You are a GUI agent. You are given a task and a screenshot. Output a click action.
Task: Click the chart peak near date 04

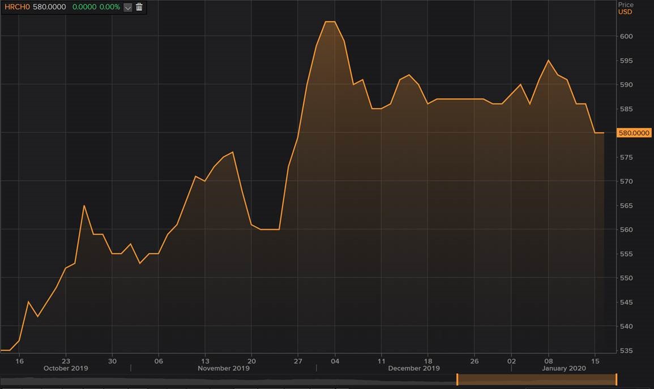(x=331, y=22)
